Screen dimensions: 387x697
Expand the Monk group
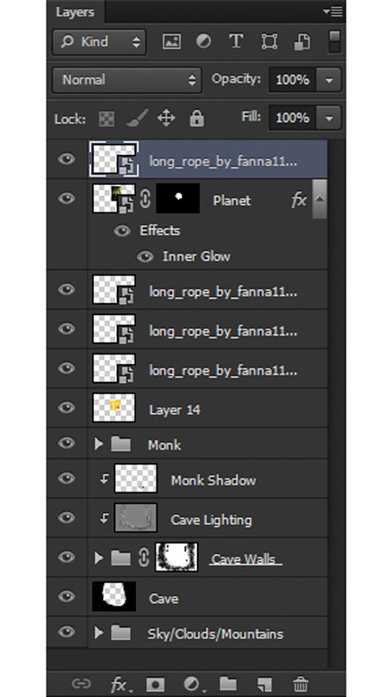(99, 444)
